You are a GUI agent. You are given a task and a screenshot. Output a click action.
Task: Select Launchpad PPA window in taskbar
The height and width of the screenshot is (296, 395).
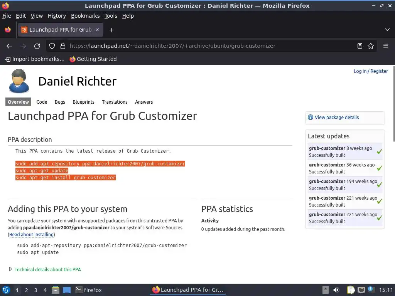click(x=188, y=290)
